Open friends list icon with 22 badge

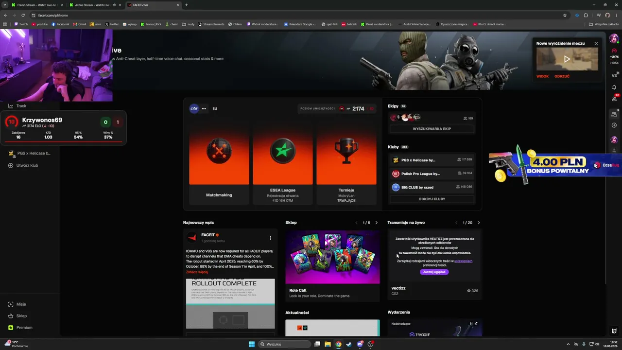click(614, 99)
